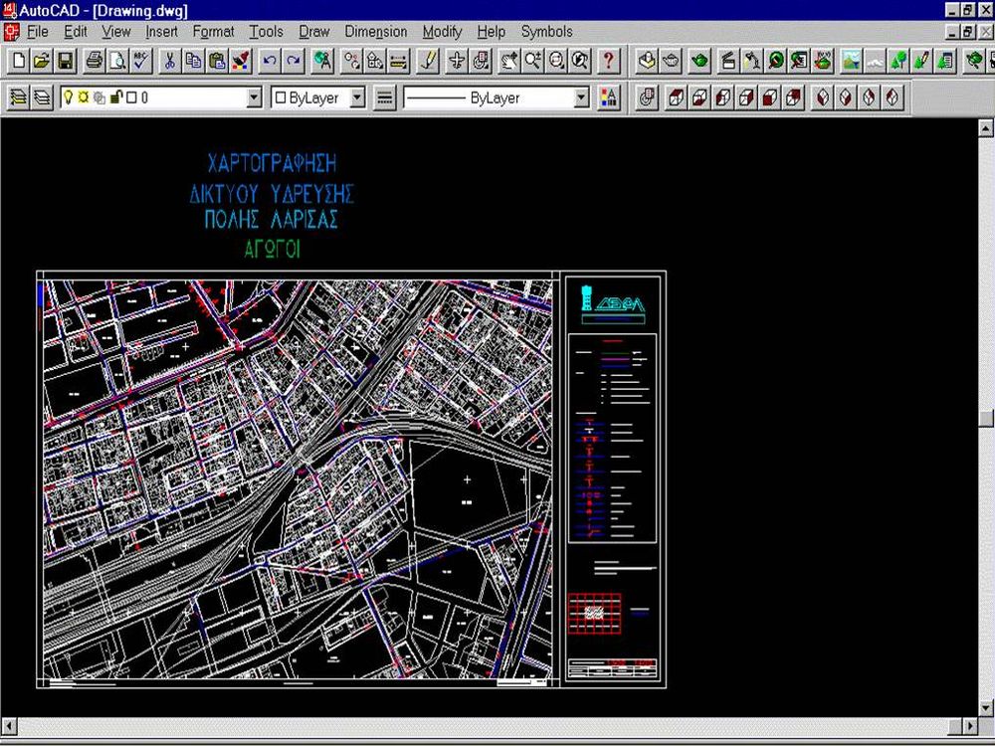The width and height of the screenshot is (995, 746).
Task: Open the Symbols menu
Action: tap(547, 31)
